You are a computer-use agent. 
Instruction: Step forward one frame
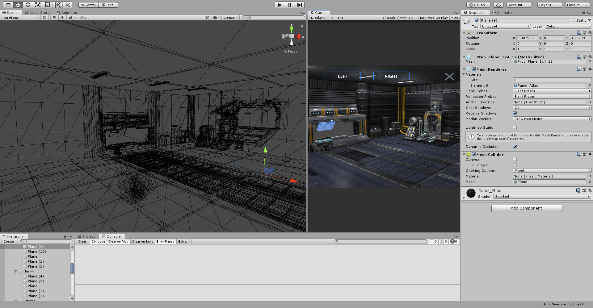click(300, 5)
